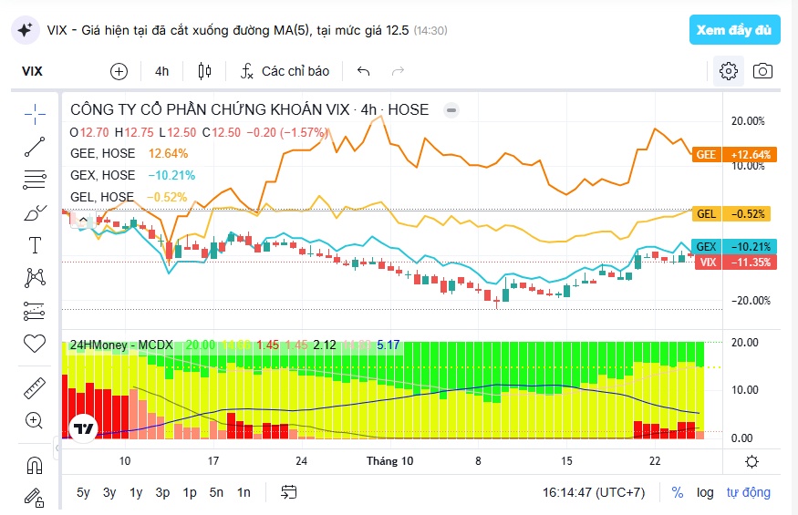This screenshot has height=515, width=798.
Task: Click the yellow GEL price label
Action: pos(731,213)
